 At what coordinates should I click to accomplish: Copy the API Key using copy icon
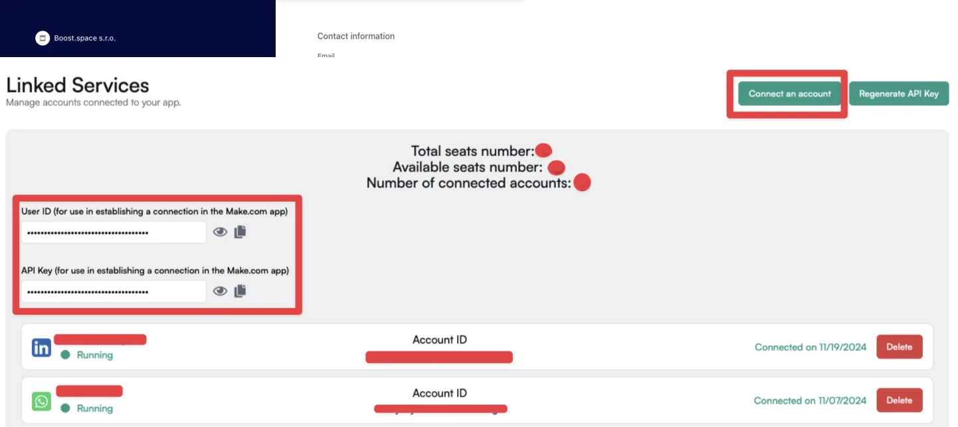[240, 291]
